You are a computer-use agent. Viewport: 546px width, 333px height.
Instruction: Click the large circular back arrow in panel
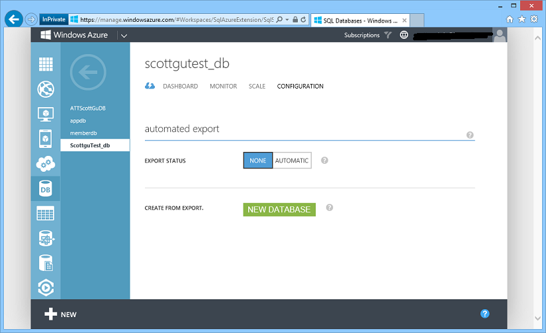click(88, 72)
